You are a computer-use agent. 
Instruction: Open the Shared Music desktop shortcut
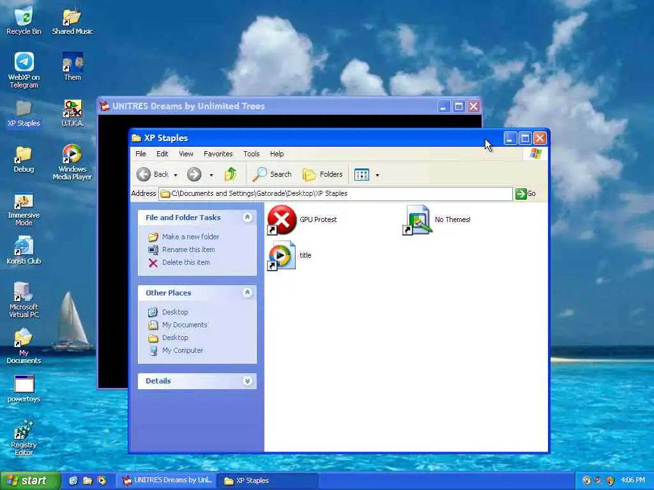pos(72,20)
